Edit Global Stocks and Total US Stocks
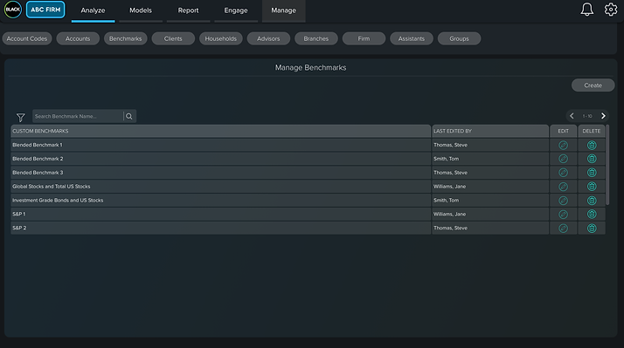 pyautogui.click(x=563, y=187)
